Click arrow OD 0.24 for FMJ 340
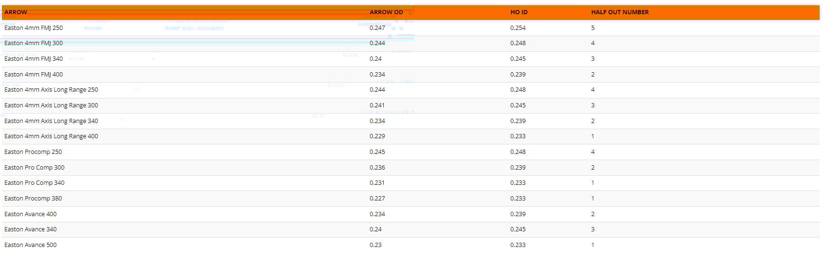Image resolution: width=823 pixels, height=257 pixels. click(376, 59)
